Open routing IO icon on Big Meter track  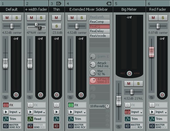(127, 126)
